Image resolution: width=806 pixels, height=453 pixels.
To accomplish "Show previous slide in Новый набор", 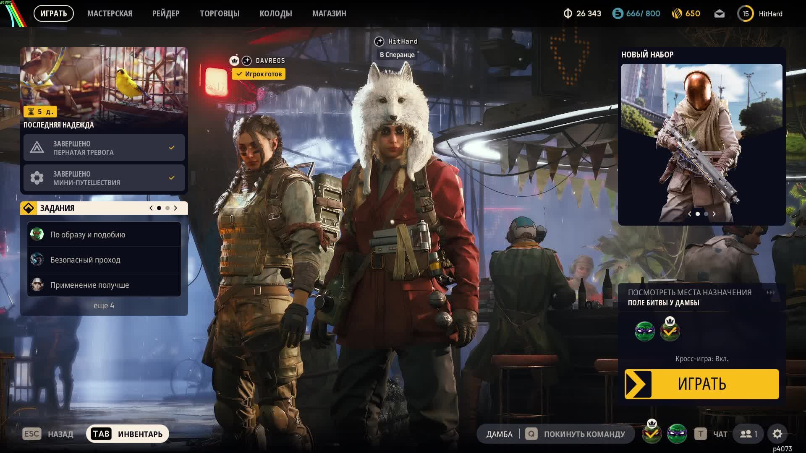I will click(689, 214).
